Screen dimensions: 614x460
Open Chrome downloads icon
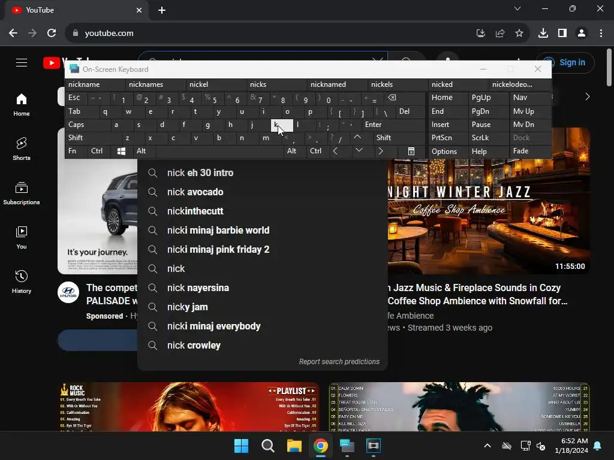543,34
